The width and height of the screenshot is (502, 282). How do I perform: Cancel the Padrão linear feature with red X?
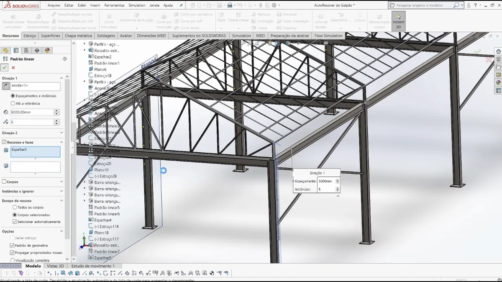coord(13,67)
